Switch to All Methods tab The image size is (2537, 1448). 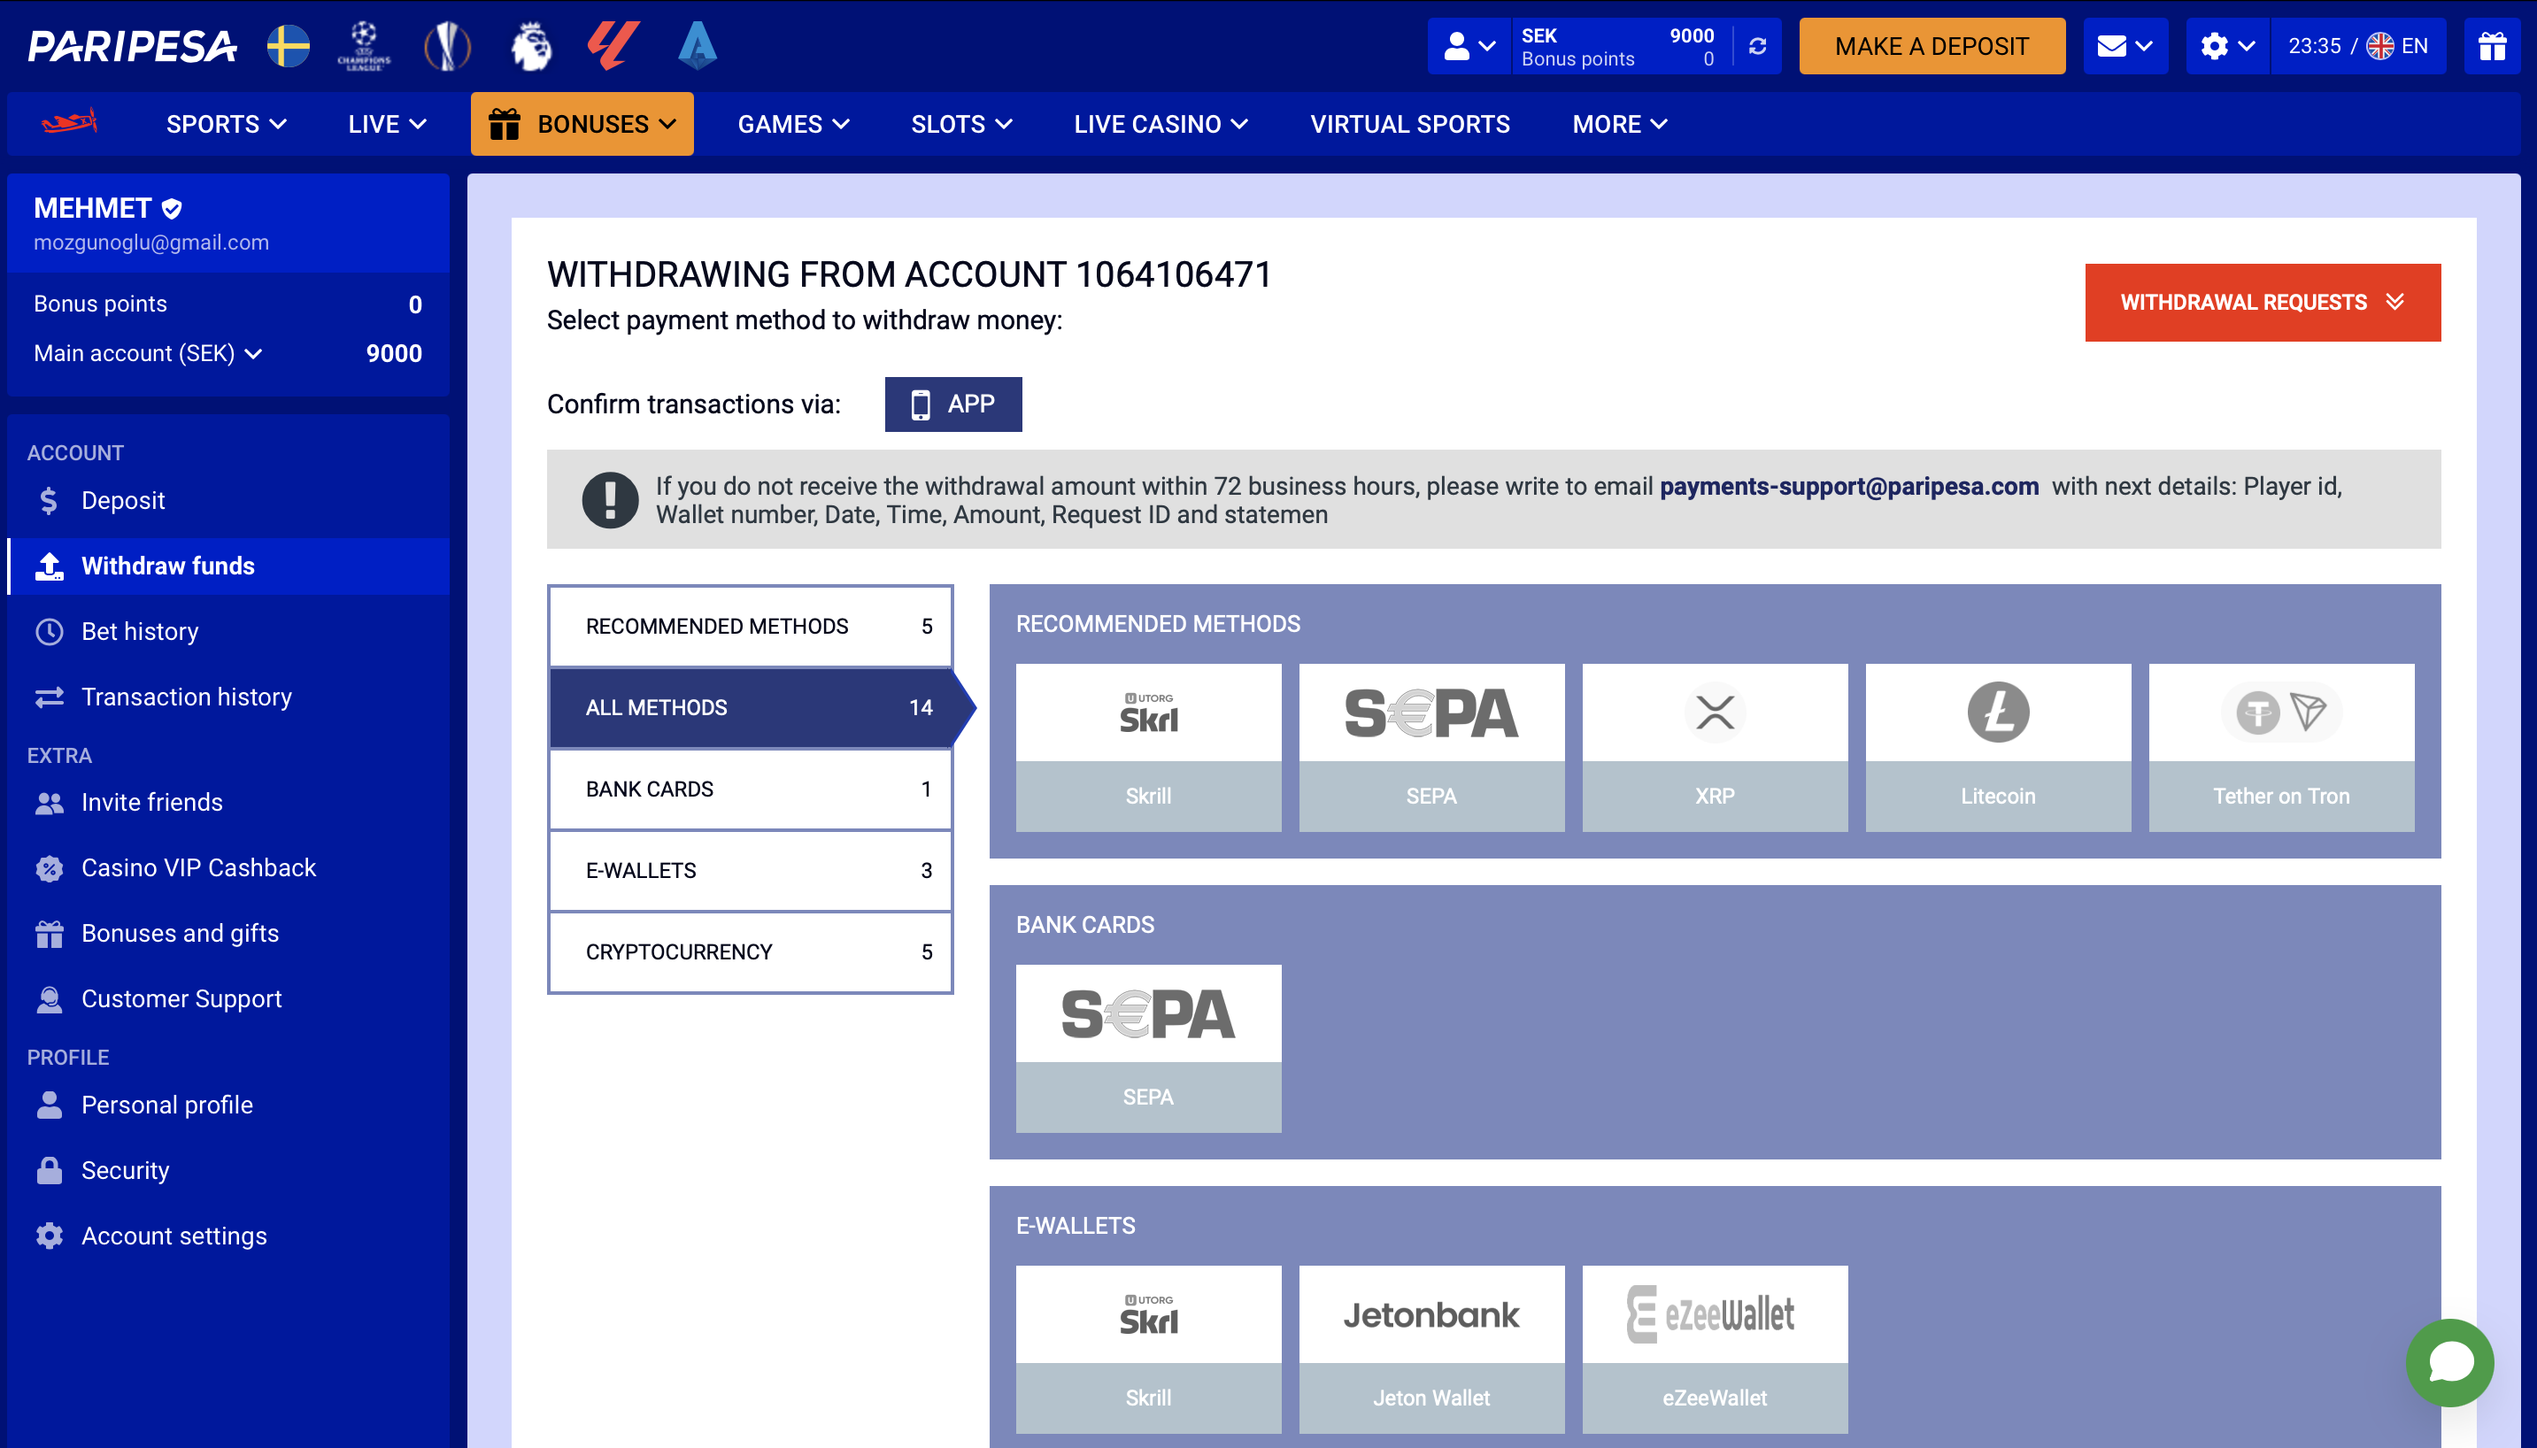(x=751, y=707)
